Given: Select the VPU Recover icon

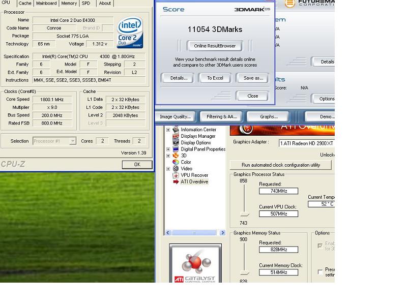Looking at the screenshot, I should pos(176,175).
